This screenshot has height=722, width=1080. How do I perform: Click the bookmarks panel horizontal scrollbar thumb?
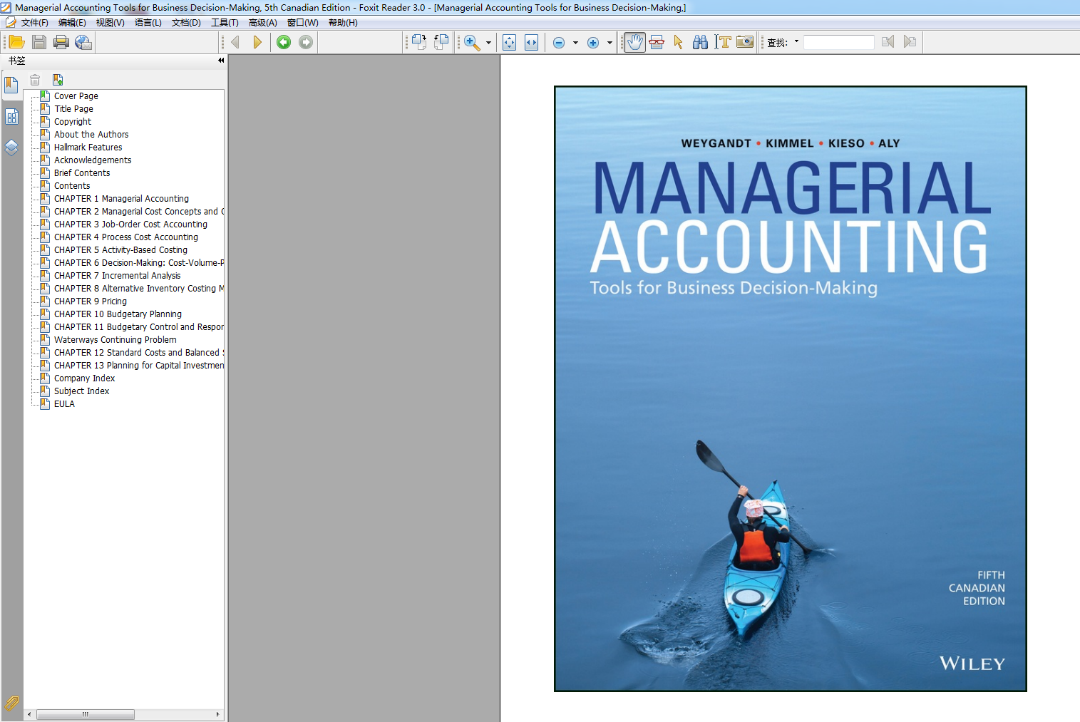point(86,714)
